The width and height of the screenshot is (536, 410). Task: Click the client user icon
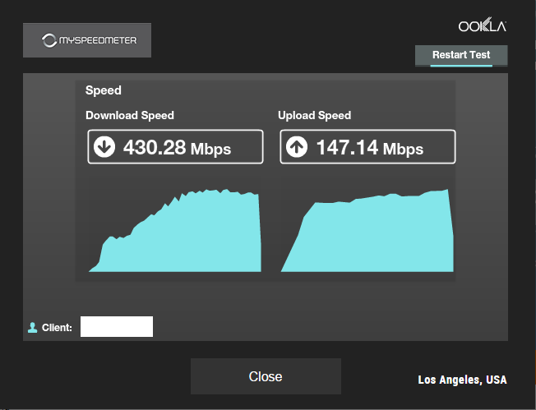coord(33,328)
